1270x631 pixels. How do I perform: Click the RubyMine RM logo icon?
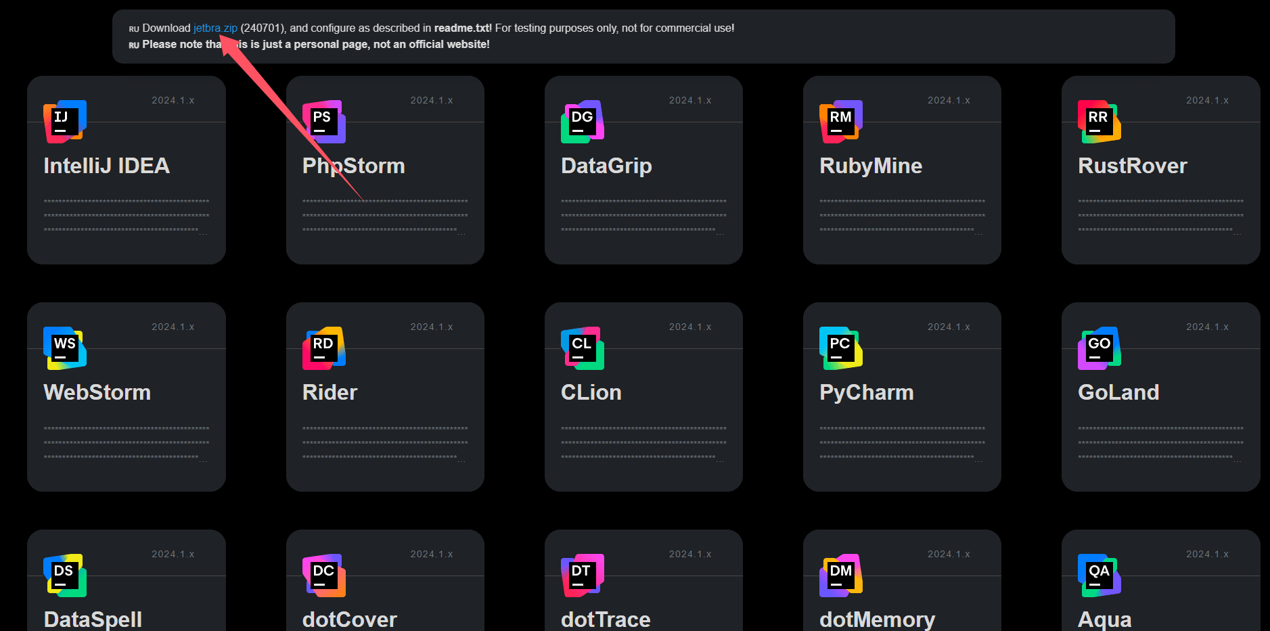(841, 122)
